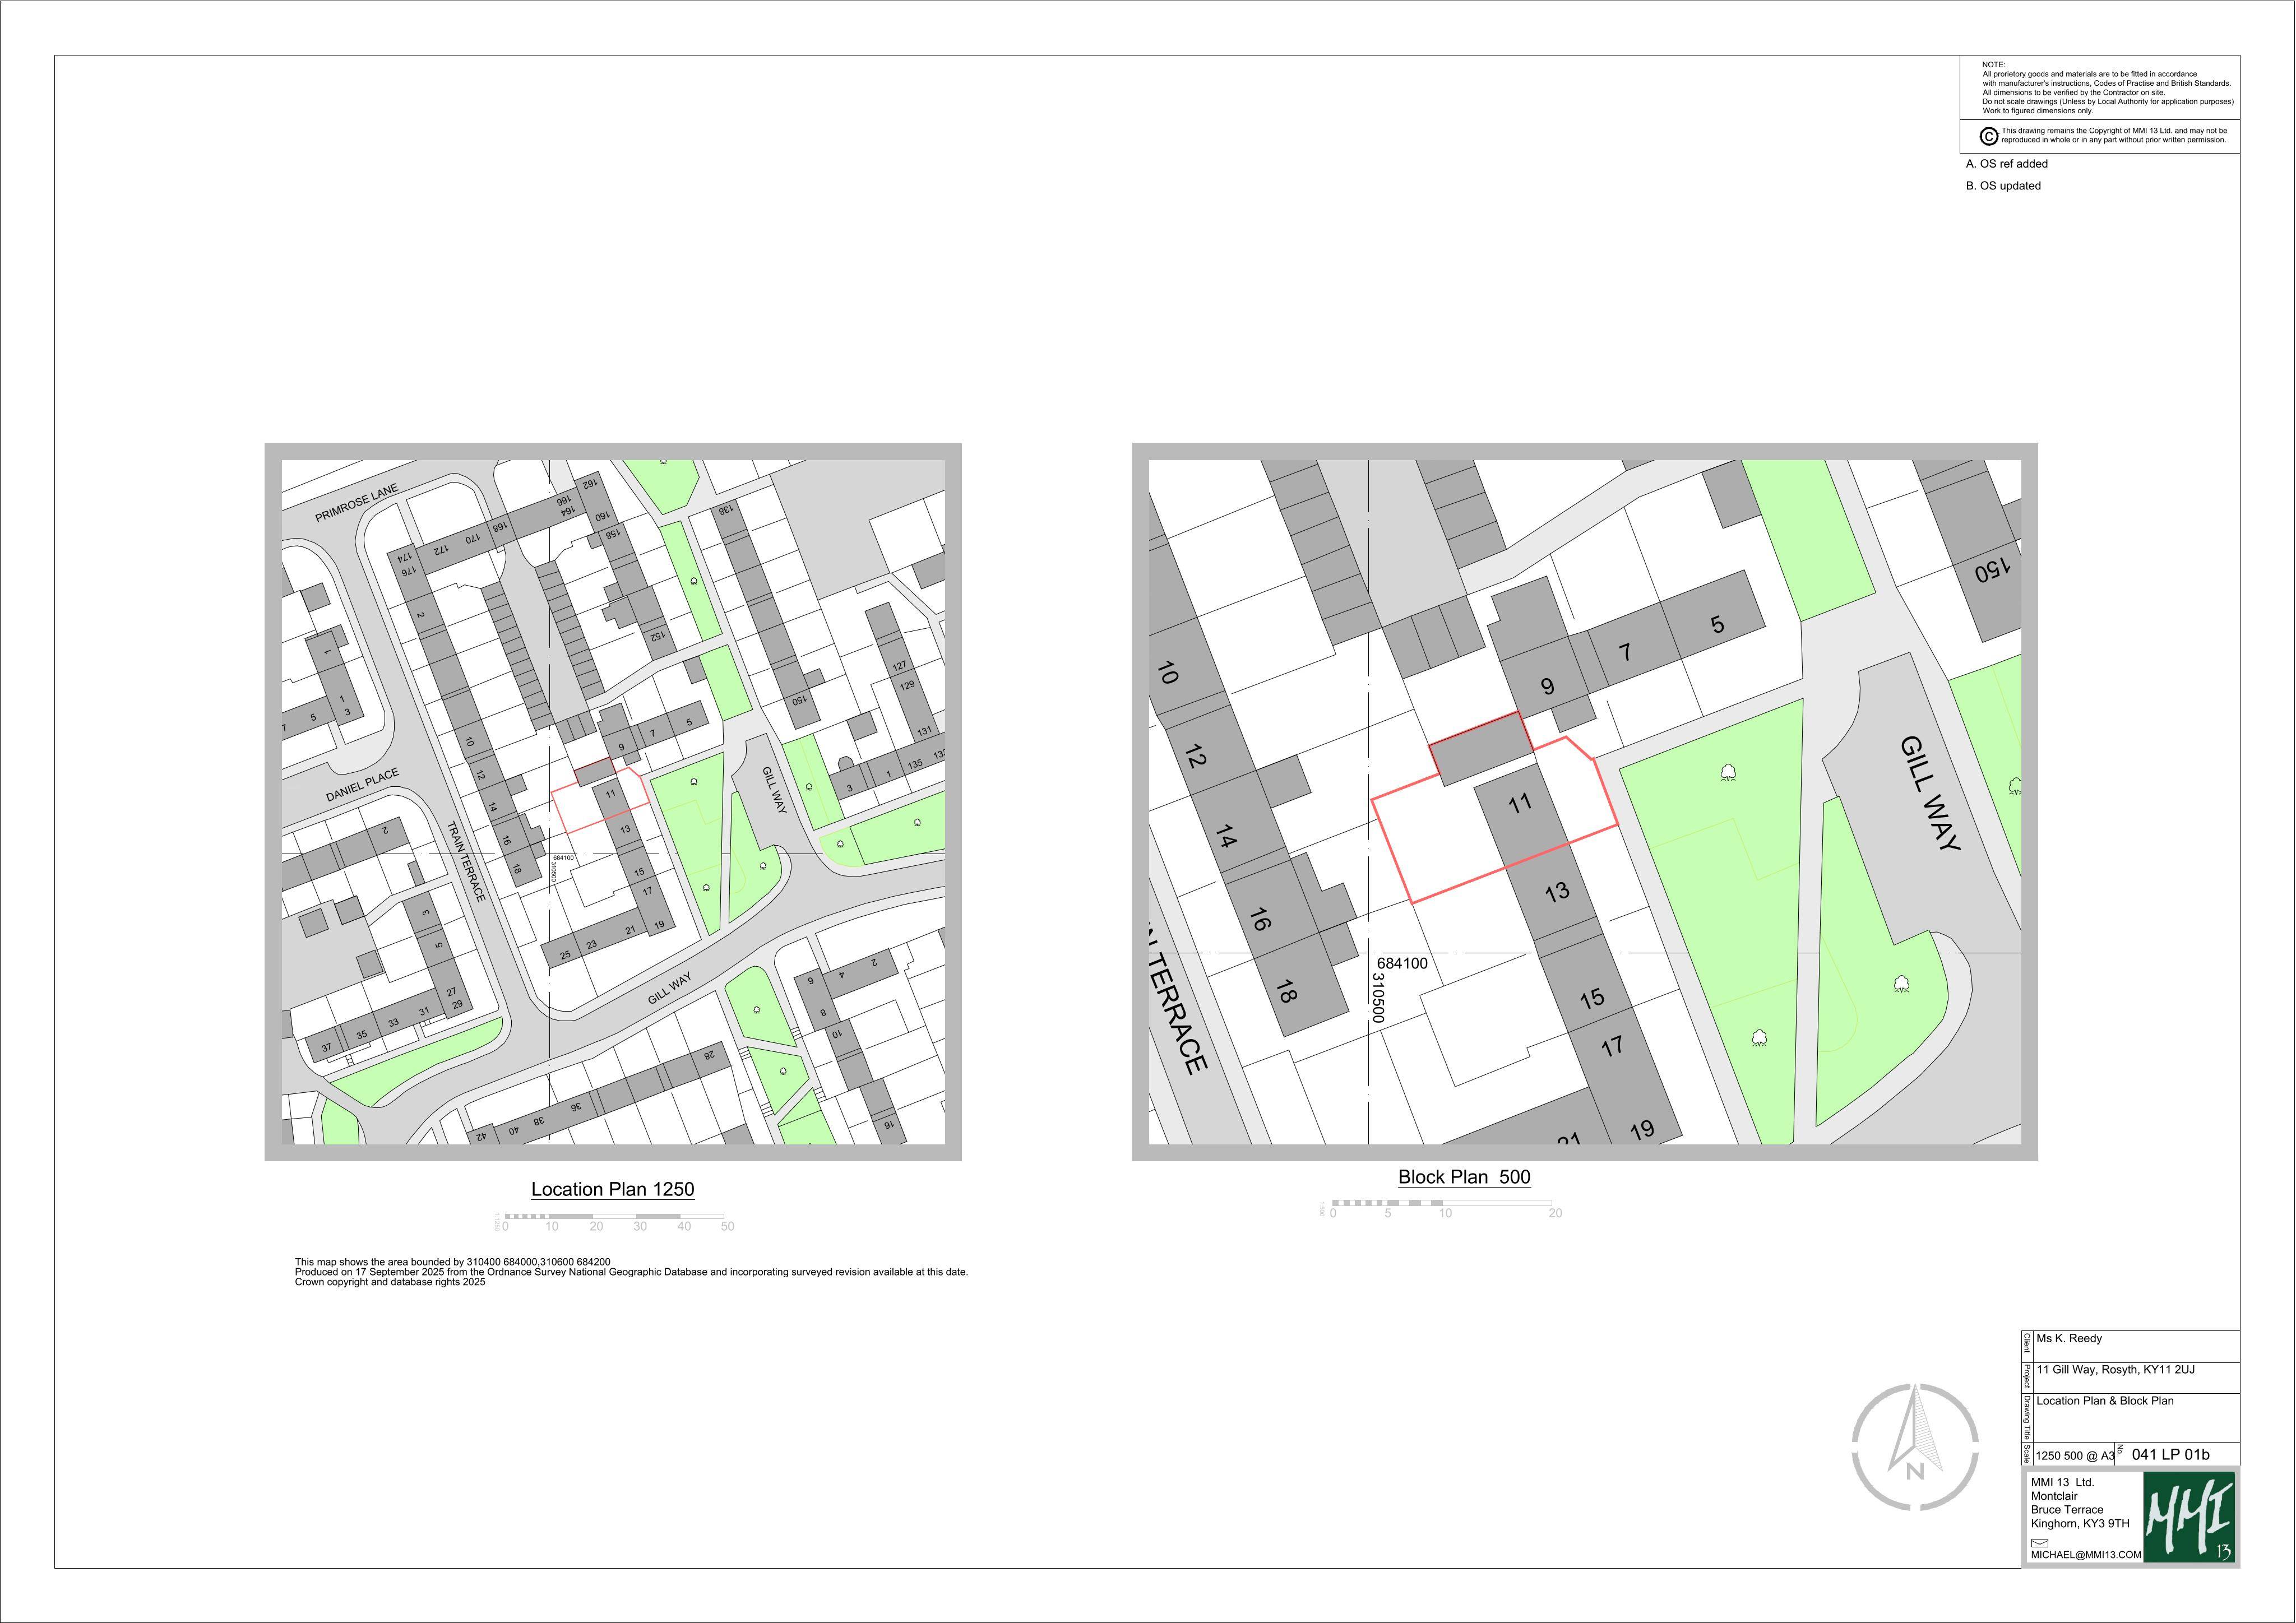The width and height of the screenshot is (2296, 1623).
Task: Click 'DANIEL PLACE' label on Location Plan
Action: (362, 785)
